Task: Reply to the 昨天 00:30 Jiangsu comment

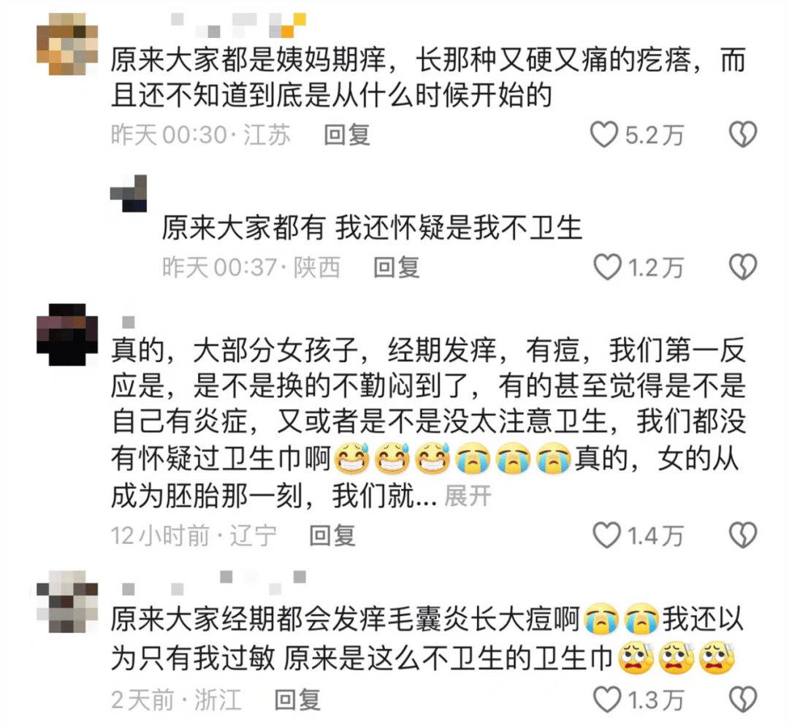Action: click(x=347, y=135)
